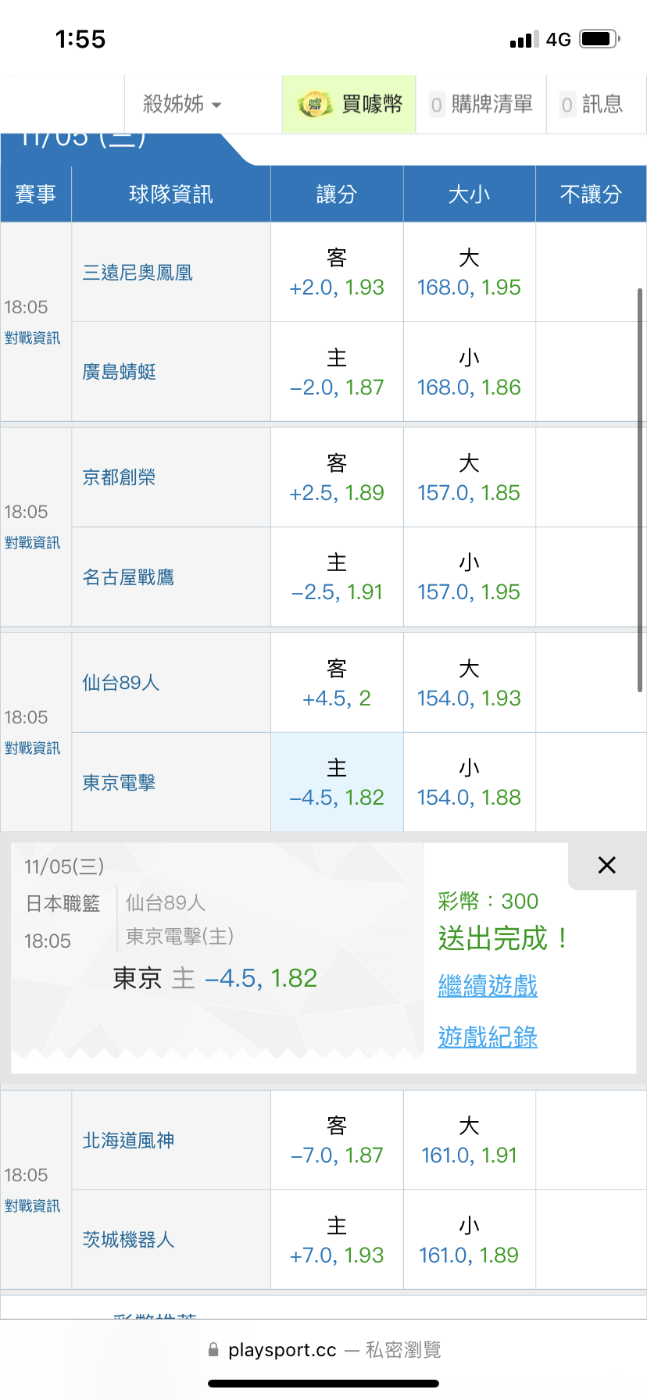
Task: Open the 訊息 messages tab
Action: pyautogui.click(x=592, y=104)
